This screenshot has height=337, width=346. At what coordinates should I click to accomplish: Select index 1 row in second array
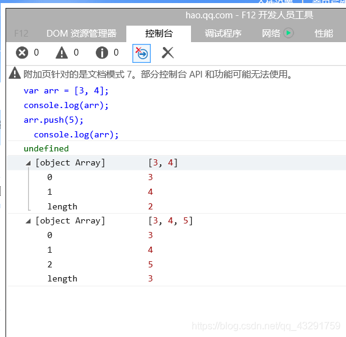[x=176, y=250]
